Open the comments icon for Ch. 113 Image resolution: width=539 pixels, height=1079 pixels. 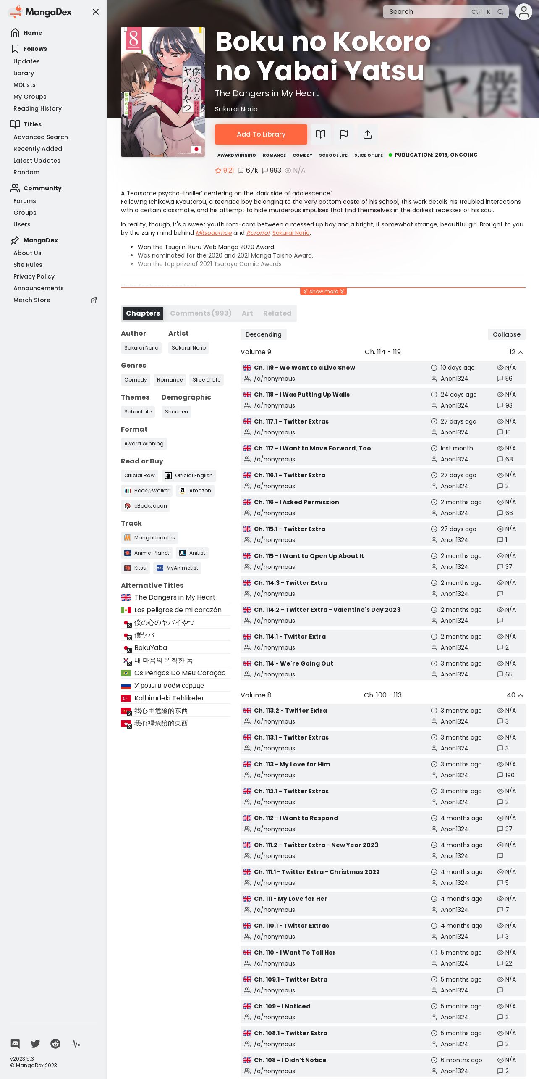pyautogui.click(x=500, y=775)
